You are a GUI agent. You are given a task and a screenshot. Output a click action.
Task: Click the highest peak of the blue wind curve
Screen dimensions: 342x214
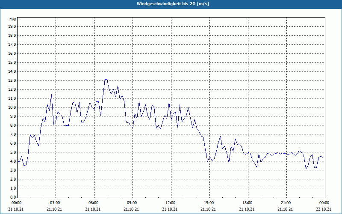point(106,80)
